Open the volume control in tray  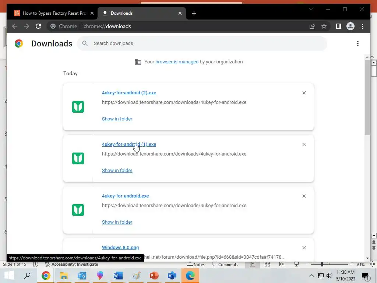(329, 276)
